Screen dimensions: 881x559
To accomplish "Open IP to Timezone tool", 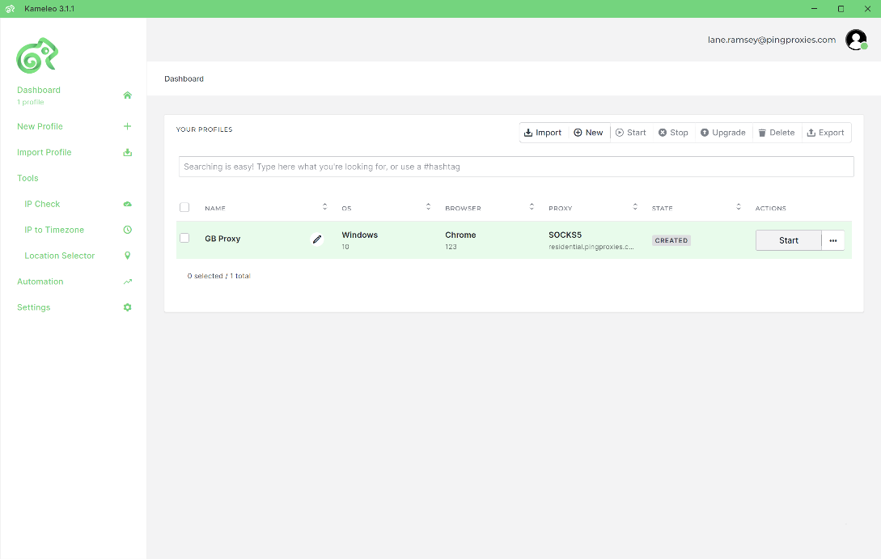I will [54, 230].
